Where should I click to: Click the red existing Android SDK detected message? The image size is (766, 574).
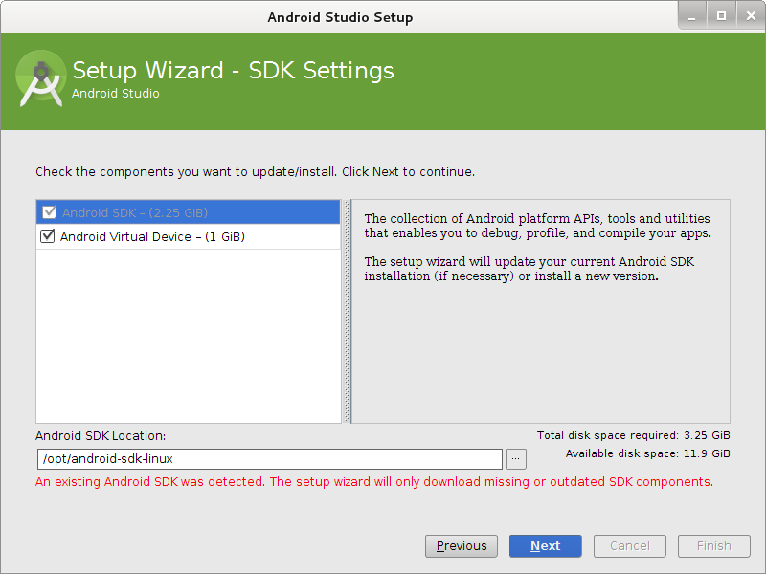tap(374, 482)
